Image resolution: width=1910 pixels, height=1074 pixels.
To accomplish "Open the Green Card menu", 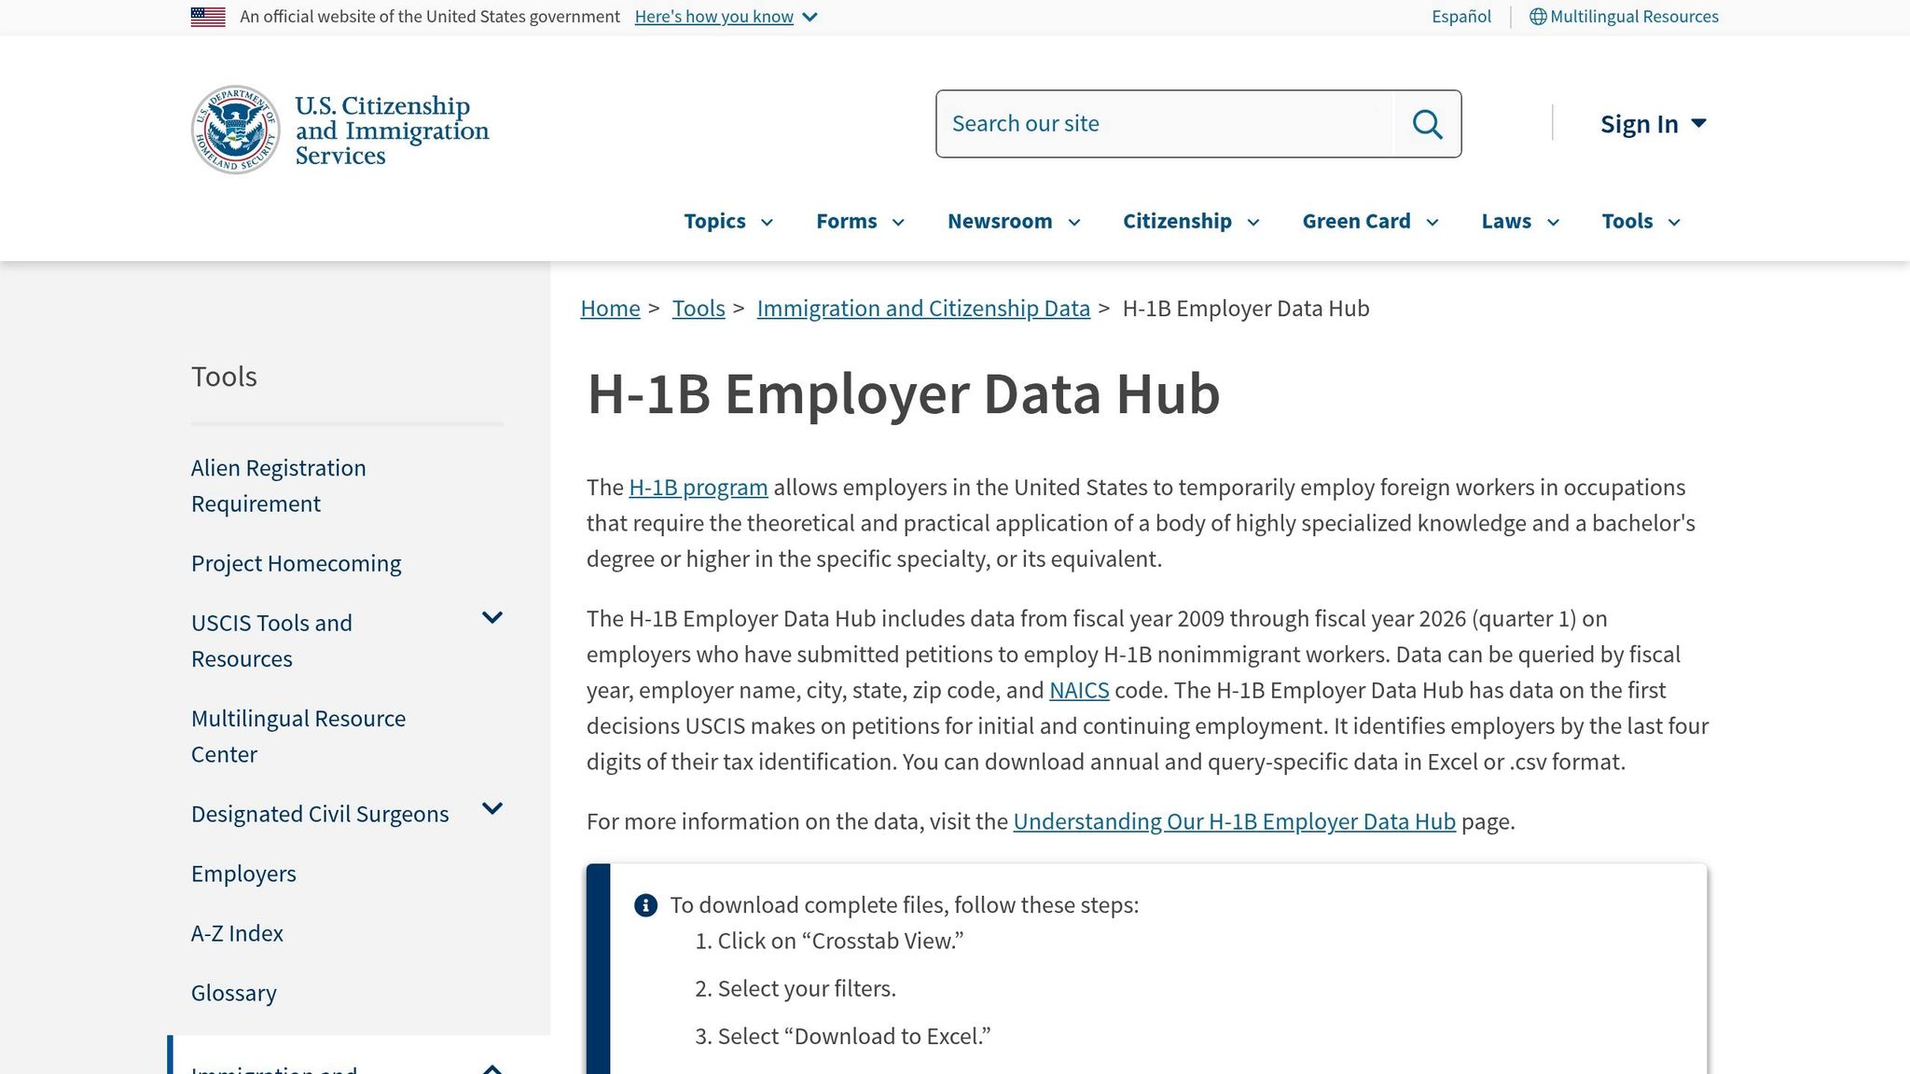I will 1368,221.
